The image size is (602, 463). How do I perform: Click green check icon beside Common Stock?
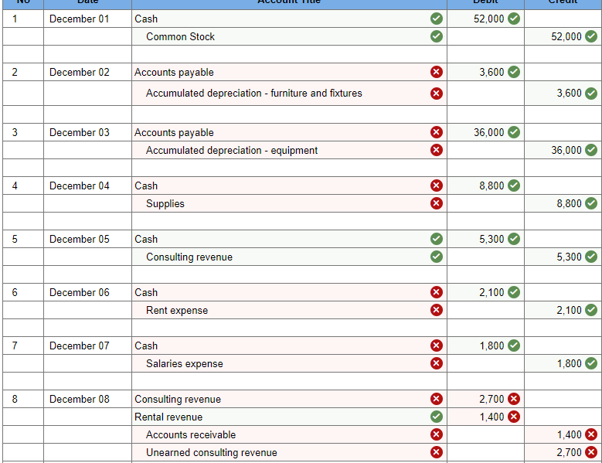tap(436, 36)
